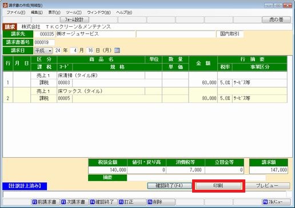Click the 課税 cell in row 2

43,98
